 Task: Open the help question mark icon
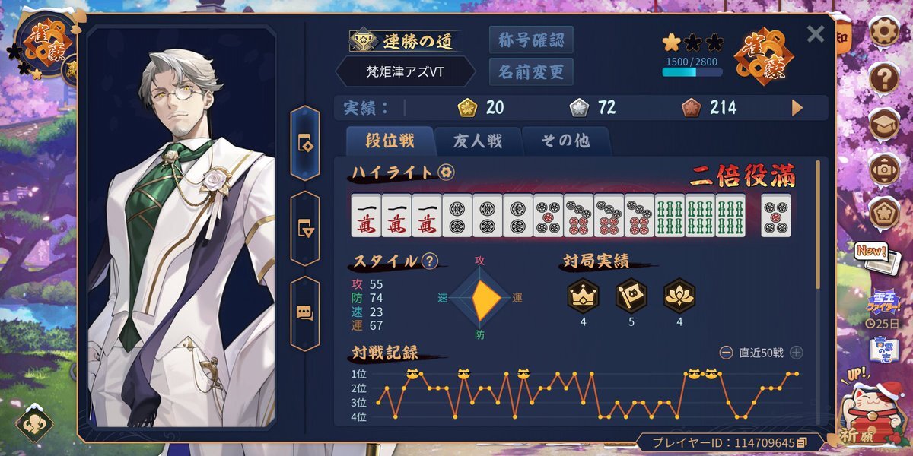[x=885, y=77]
